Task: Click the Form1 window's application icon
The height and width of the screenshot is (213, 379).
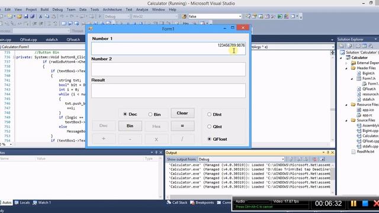Action: 91,29
